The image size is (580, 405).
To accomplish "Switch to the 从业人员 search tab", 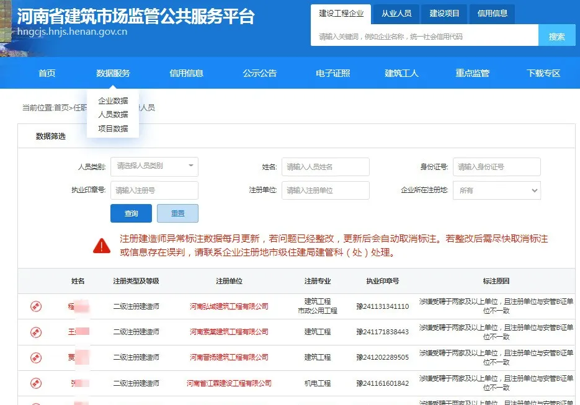I will click(x=396, y=14).
